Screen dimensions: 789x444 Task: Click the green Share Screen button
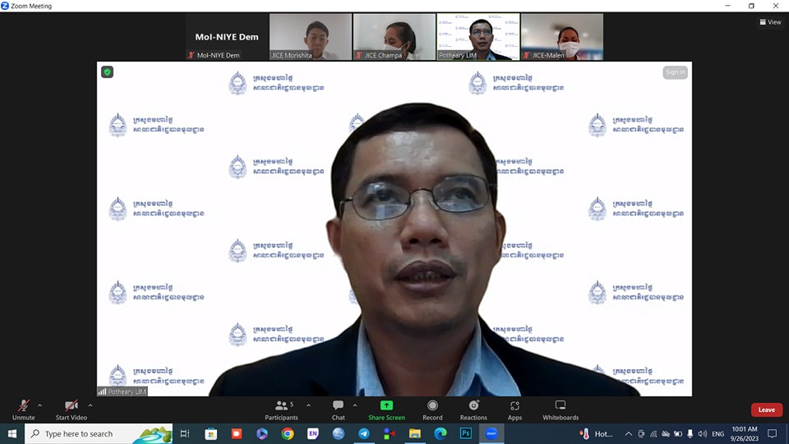click(x=386, y=409)
